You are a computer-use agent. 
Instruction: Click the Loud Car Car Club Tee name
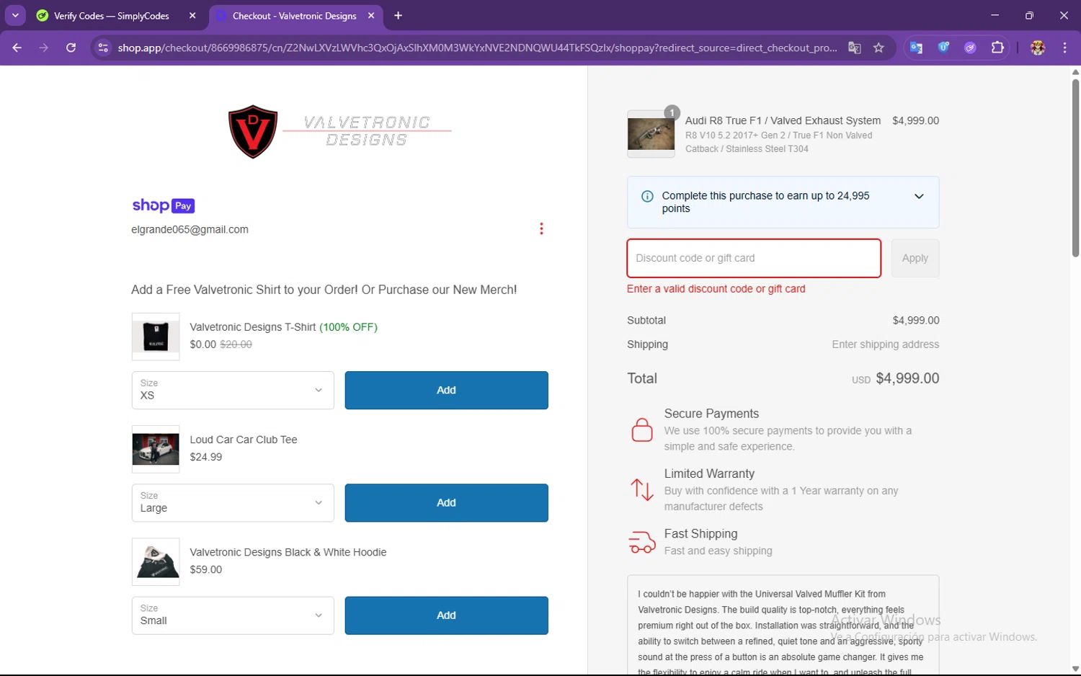pos(244,440)
